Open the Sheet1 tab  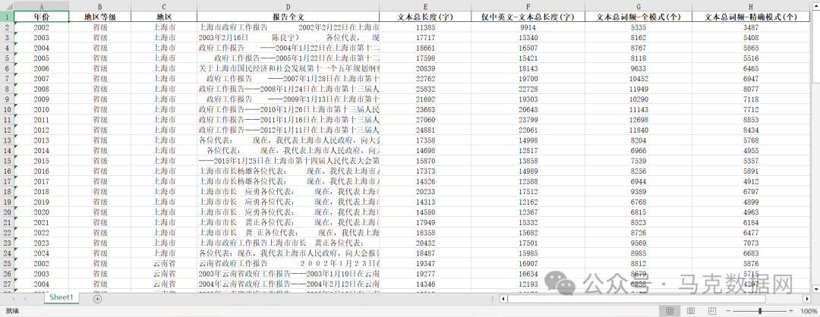coord(61,298)
